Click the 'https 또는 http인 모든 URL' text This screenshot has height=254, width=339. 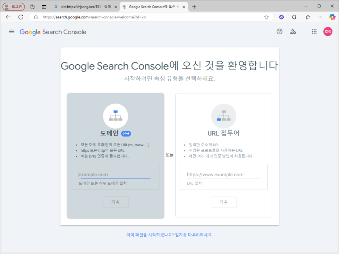(x=102, y=150)
